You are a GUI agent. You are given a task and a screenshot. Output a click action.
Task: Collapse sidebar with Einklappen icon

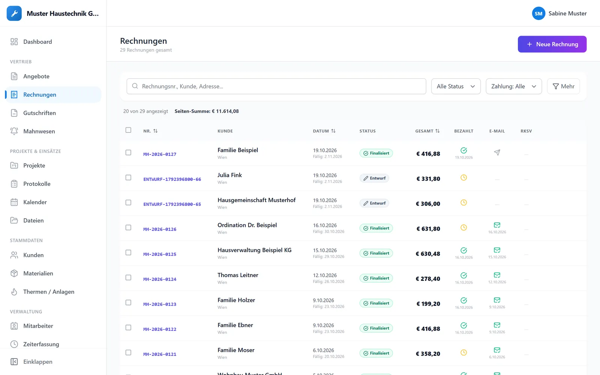point(14,362)
